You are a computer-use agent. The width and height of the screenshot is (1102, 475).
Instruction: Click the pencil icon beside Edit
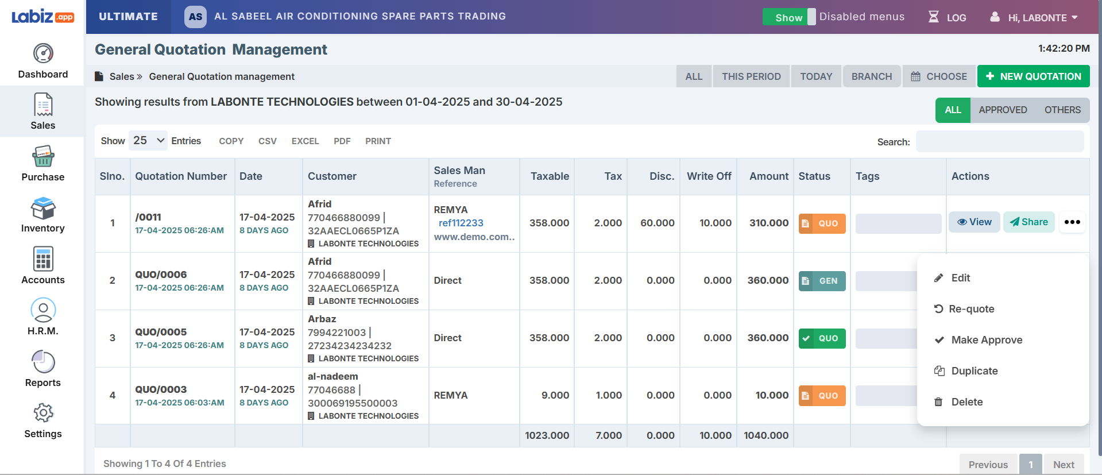pos(939,278)
